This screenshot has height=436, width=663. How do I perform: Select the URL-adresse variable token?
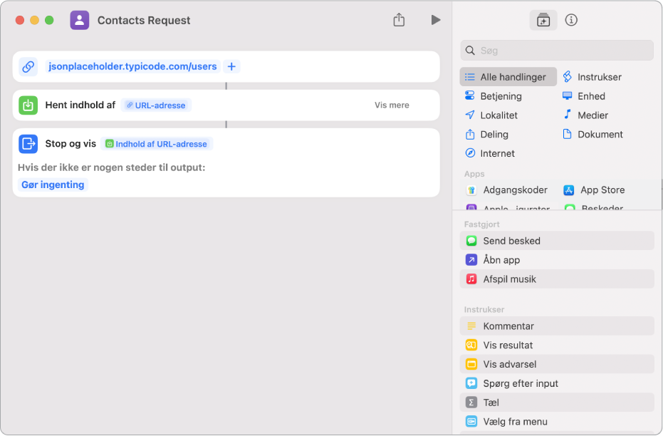(156, 105)
